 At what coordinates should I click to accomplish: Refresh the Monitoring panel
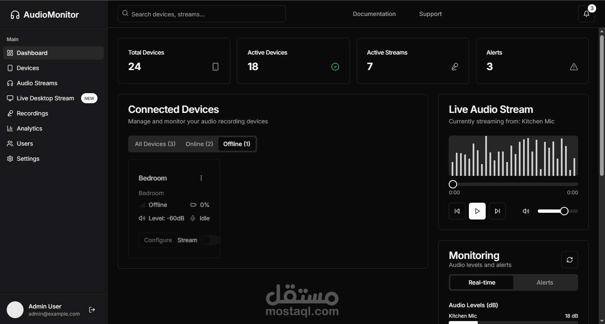pos(570,260)
